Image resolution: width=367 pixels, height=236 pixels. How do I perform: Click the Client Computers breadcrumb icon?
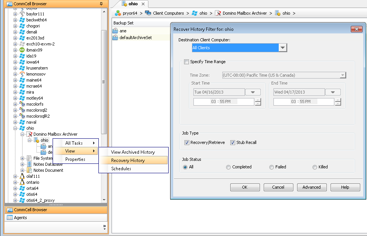(148, 13)
